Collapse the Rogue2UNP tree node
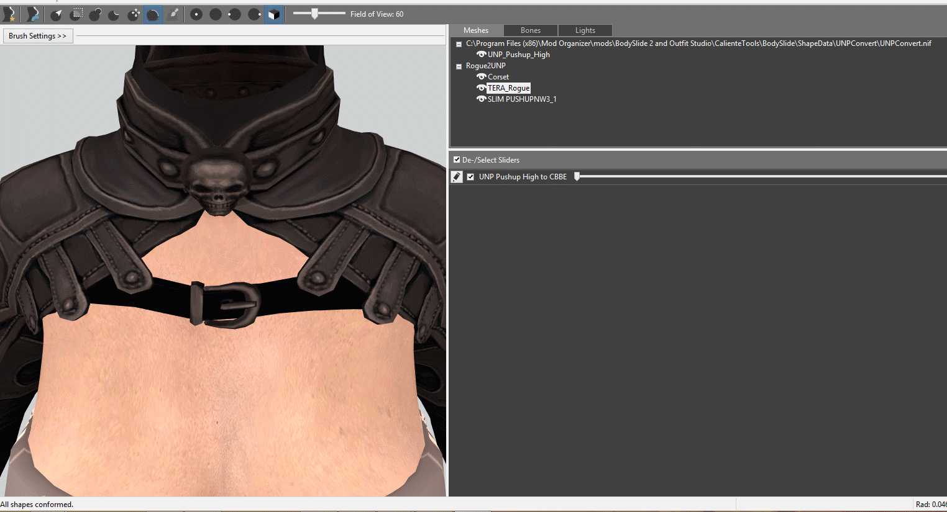The height and width of the screenshot is (512, 947). [459, 66]
